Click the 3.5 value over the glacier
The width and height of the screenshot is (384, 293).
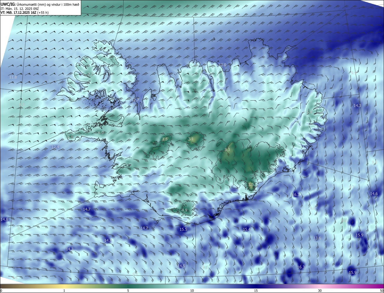pyautogui.click(x=165, y=139)
